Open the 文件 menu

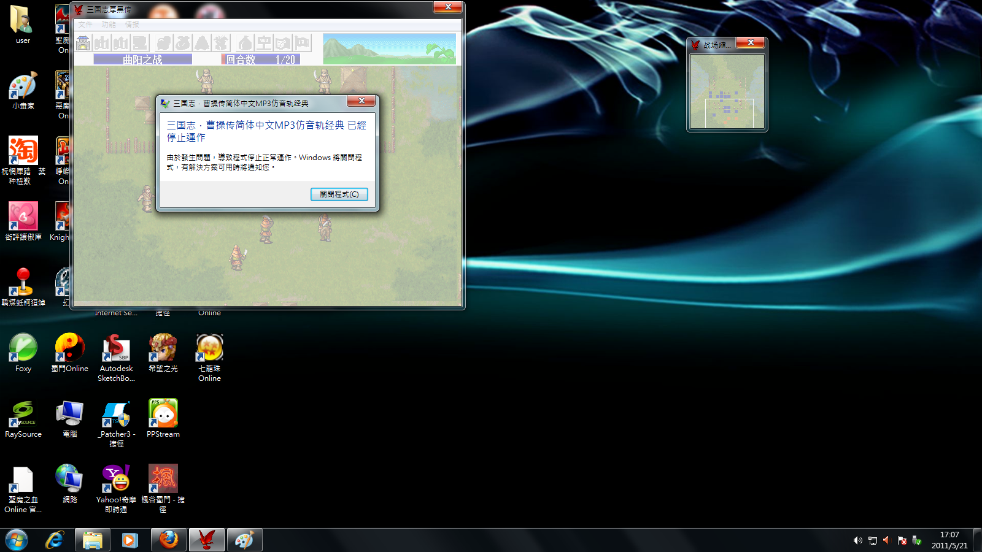(85, 25)
